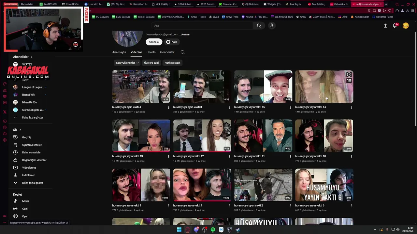Open İndirilenler in sidebar
Viewport: 417px width, 234px height.
click(28, 175)
